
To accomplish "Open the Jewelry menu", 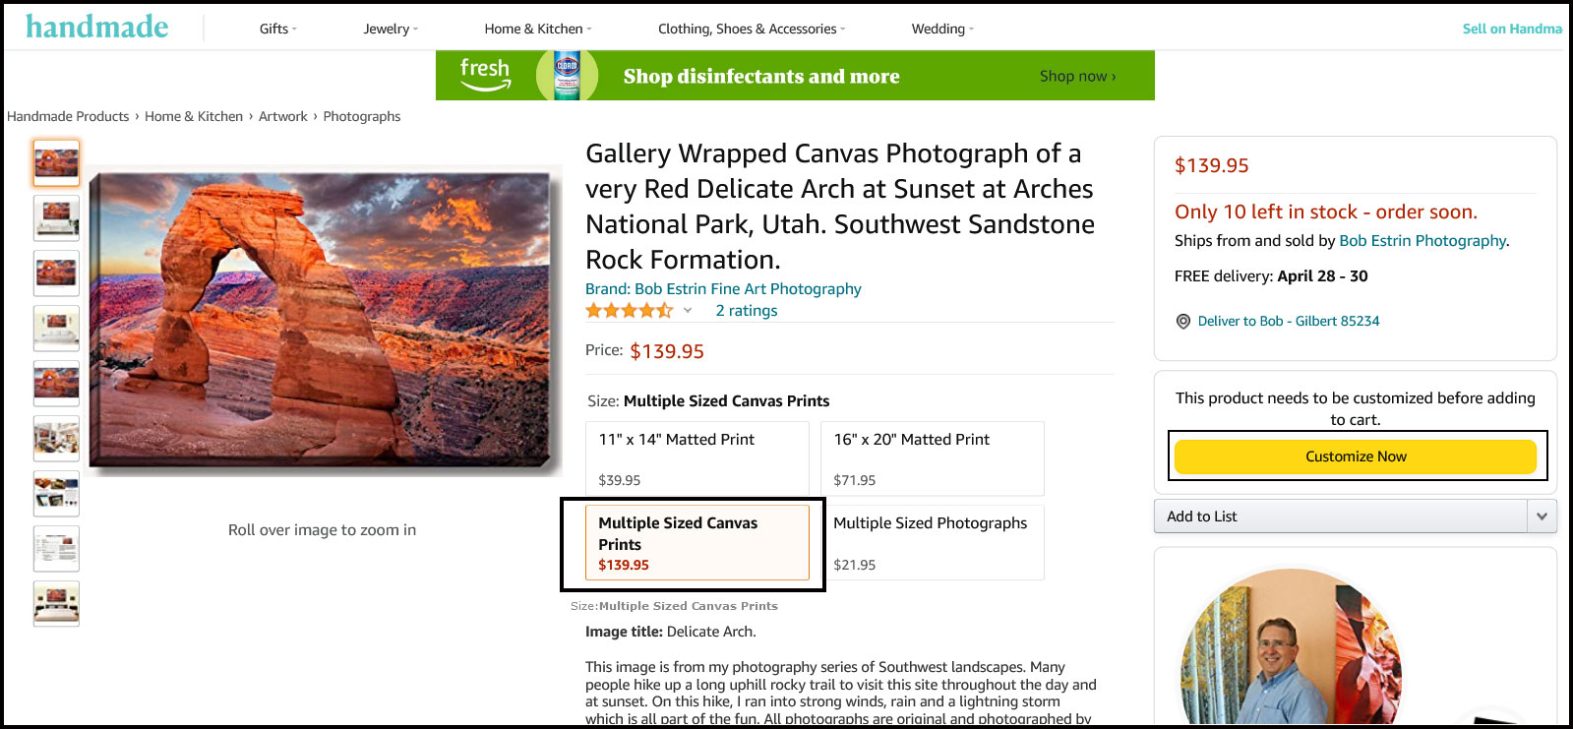I will pyautogui.click(x=390, y=29).
